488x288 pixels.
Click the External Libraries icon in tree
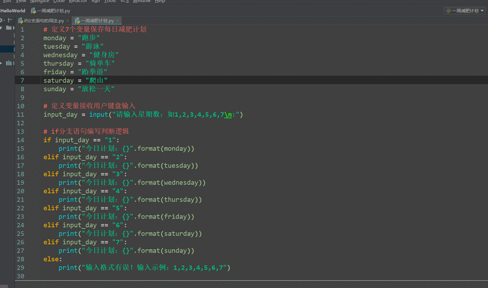[9, 63]
